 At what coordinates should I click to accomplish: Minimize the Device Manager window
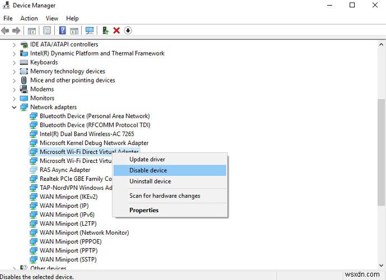tap(329, 5)
